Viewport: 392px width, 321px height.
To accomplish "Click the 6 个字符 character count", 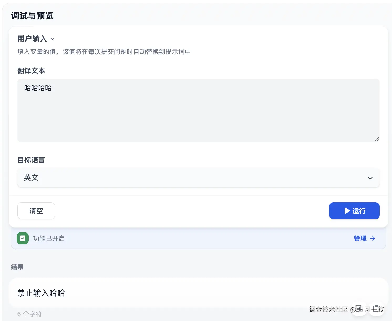I will tap(29, 314).
